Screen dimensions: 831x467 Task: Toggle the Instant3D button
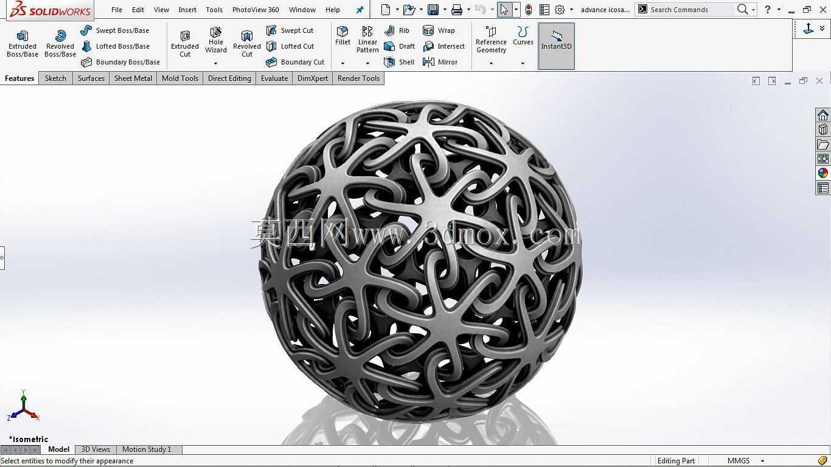(557, 46)
